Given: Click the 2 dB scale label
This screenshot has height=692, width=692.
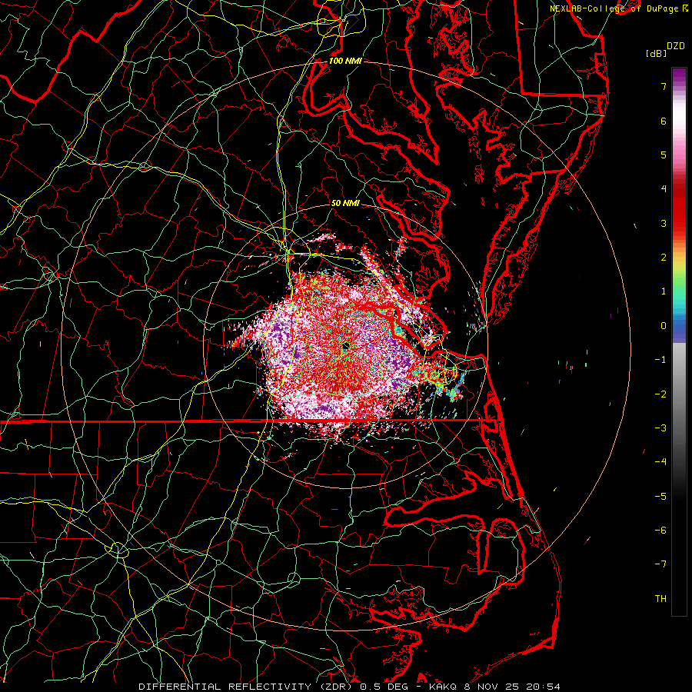Looking at the screenshot, I should (x=664, y=258).
